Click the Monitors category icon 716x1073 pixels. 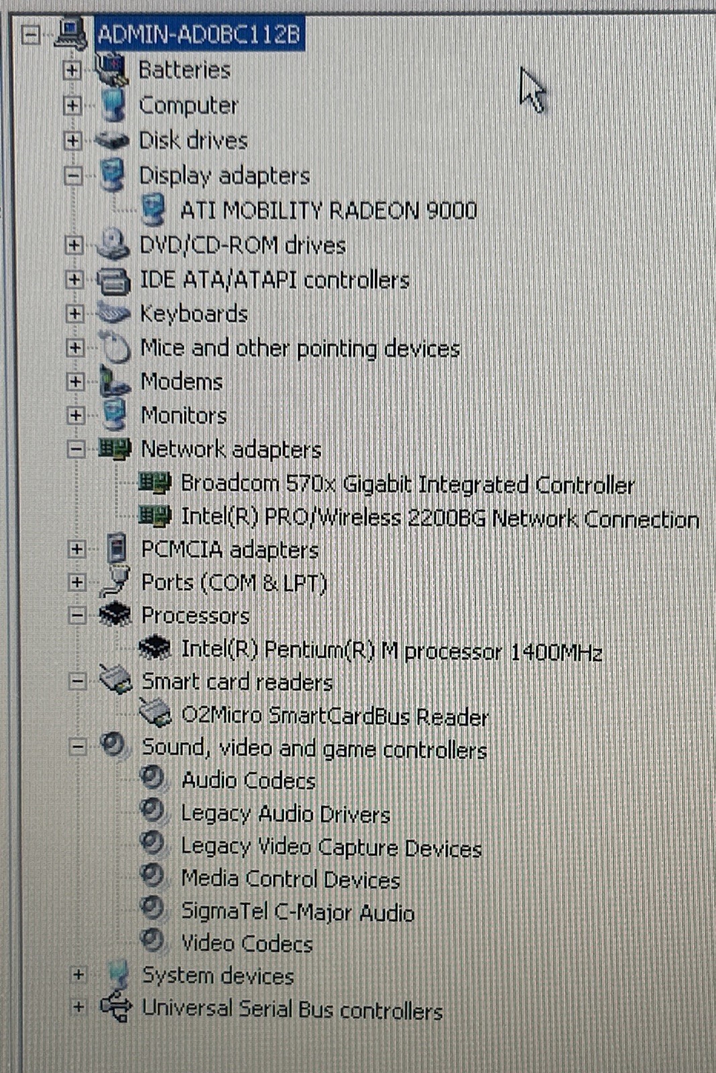coord(115,414)
